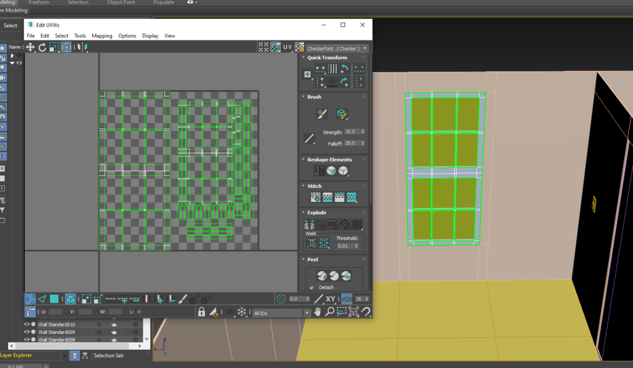The image size is (633, 368).
Task: Enable the Detach checkbox in Peel rollout
Action: (311, 288)
